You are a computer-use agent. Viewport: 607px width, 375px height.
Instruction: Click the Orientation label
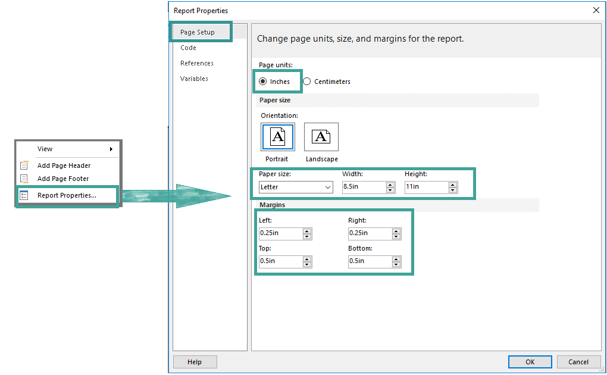[x=279, y=115]
